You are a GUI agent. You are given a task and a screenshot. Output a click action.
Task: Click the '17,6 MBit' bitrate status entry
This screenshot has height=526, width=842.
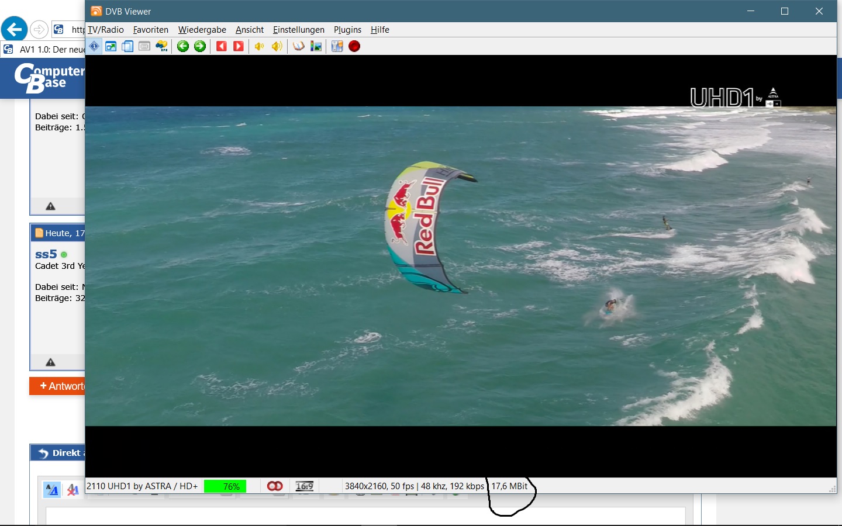pyautogui.click(x=509, y=486)
